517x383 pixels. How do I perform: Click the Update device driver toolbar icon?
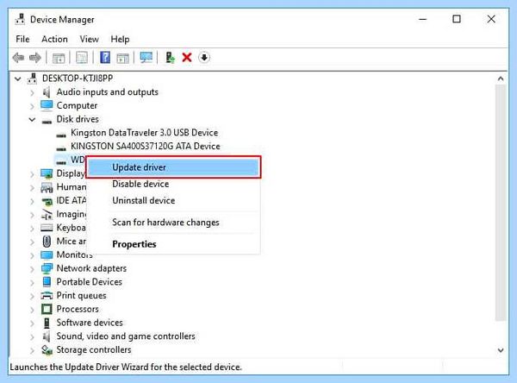point(170,58)
